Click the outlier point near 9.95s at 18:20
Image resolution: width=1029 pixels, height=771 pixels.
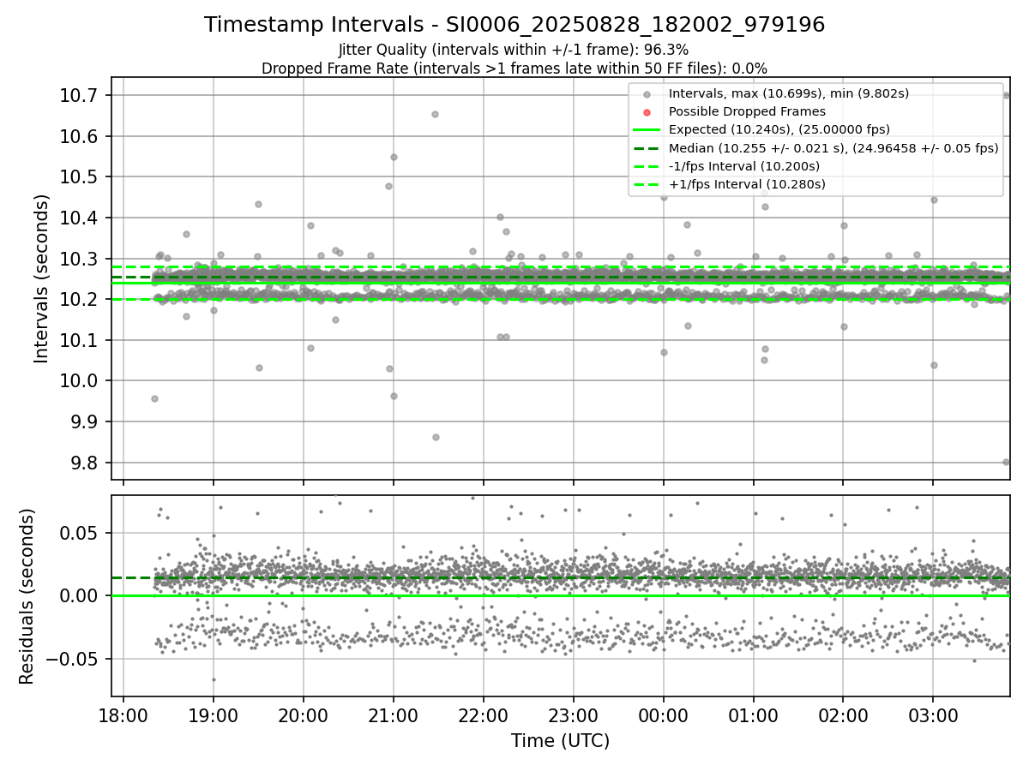(x=154, y=398)
